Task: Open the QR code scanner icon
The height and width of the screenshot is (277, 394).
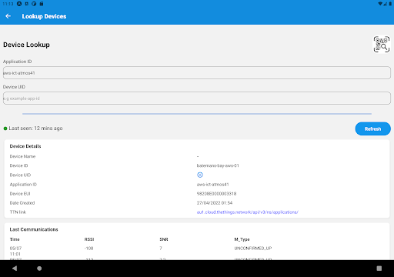Action: 382,44
